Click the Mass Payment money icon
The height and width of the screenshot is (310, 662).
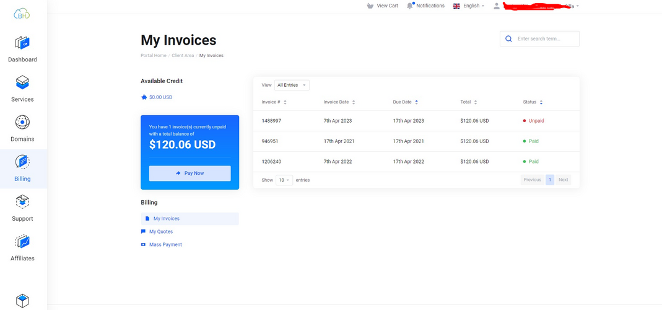coord(143,244)
